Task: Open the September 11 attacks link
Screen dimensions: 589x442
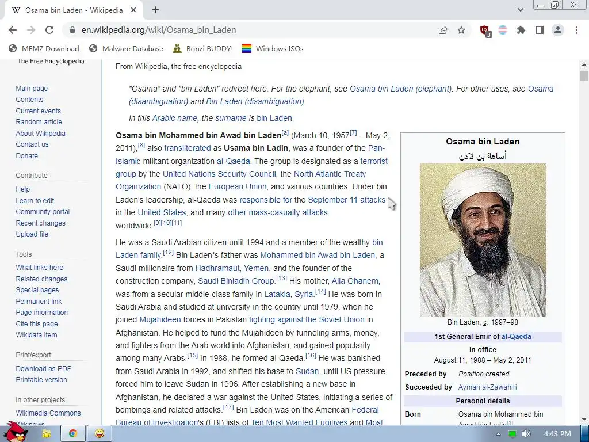Action: pyautogui.click(x=347, y=200)
